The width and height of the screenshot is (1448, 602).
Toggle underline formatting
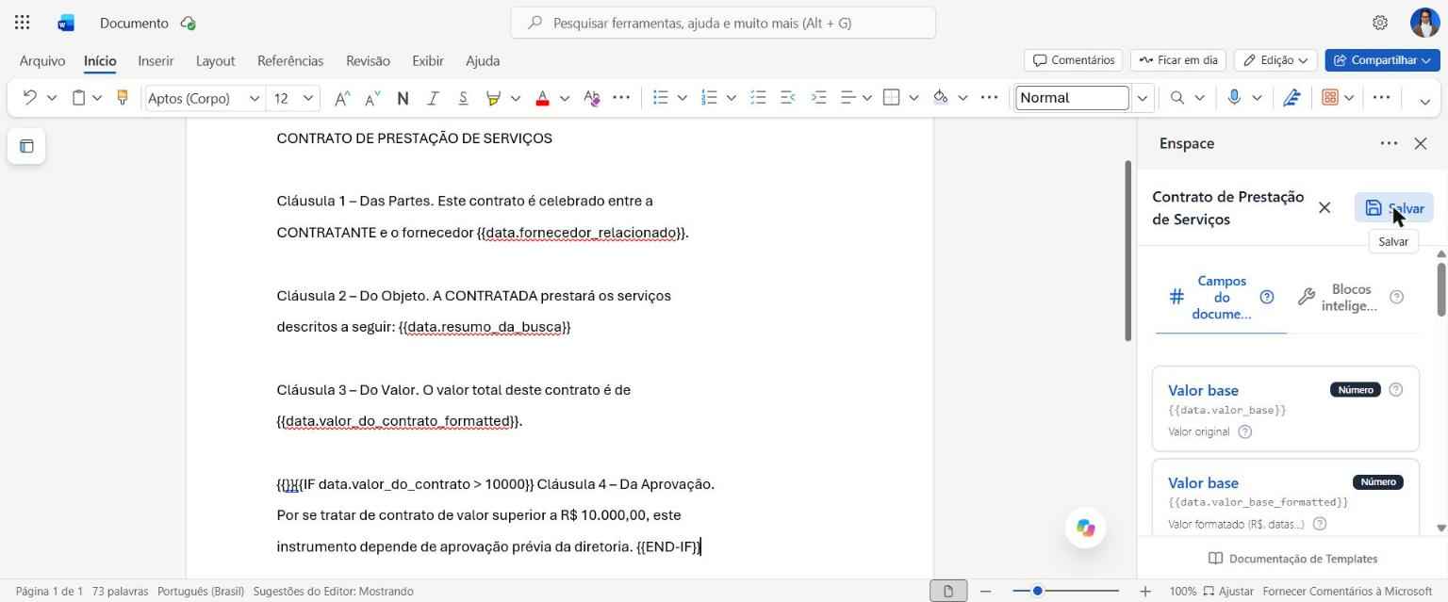463,97
